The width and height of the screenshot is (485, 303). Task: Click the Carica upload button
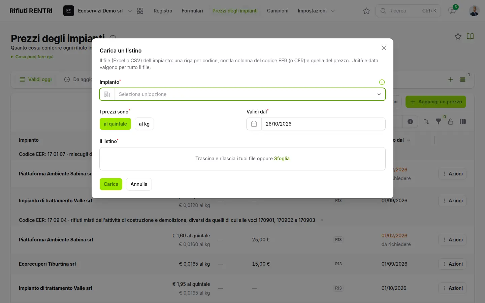111,184
